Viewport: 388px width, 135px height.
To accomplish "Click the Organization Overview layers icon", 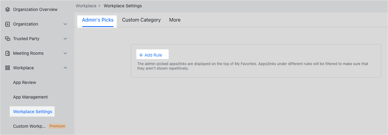I will (x=8, y=9).
